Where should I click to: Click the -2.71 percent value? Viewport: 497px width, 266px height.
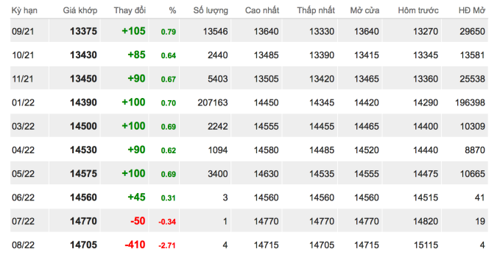tap(167, 245)
